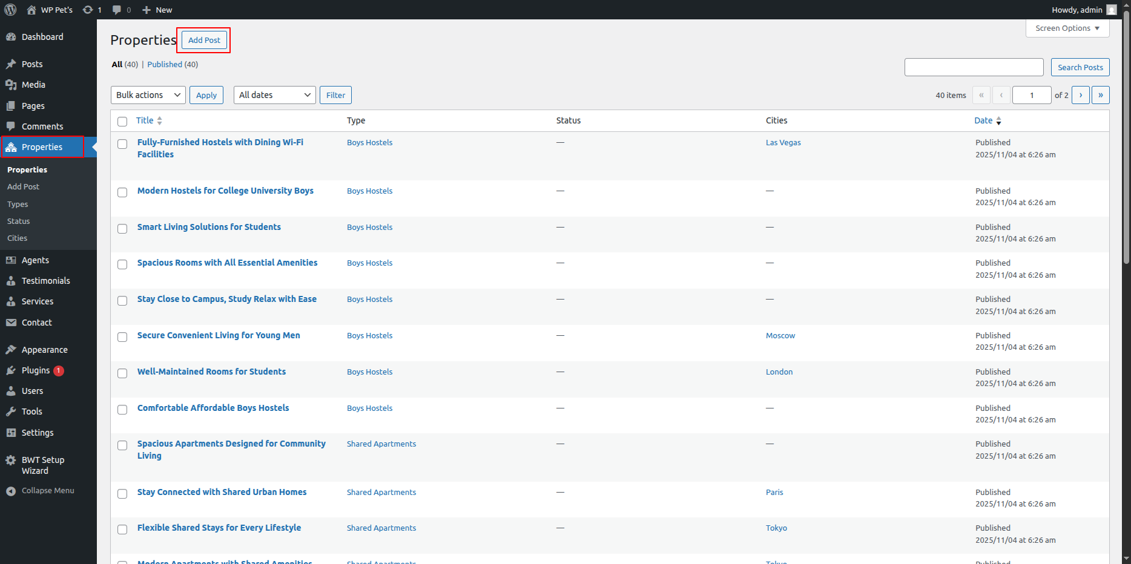Click the Collapse Menu arrow icon
Screen dimensions: 1131x564
pos(11,491)
